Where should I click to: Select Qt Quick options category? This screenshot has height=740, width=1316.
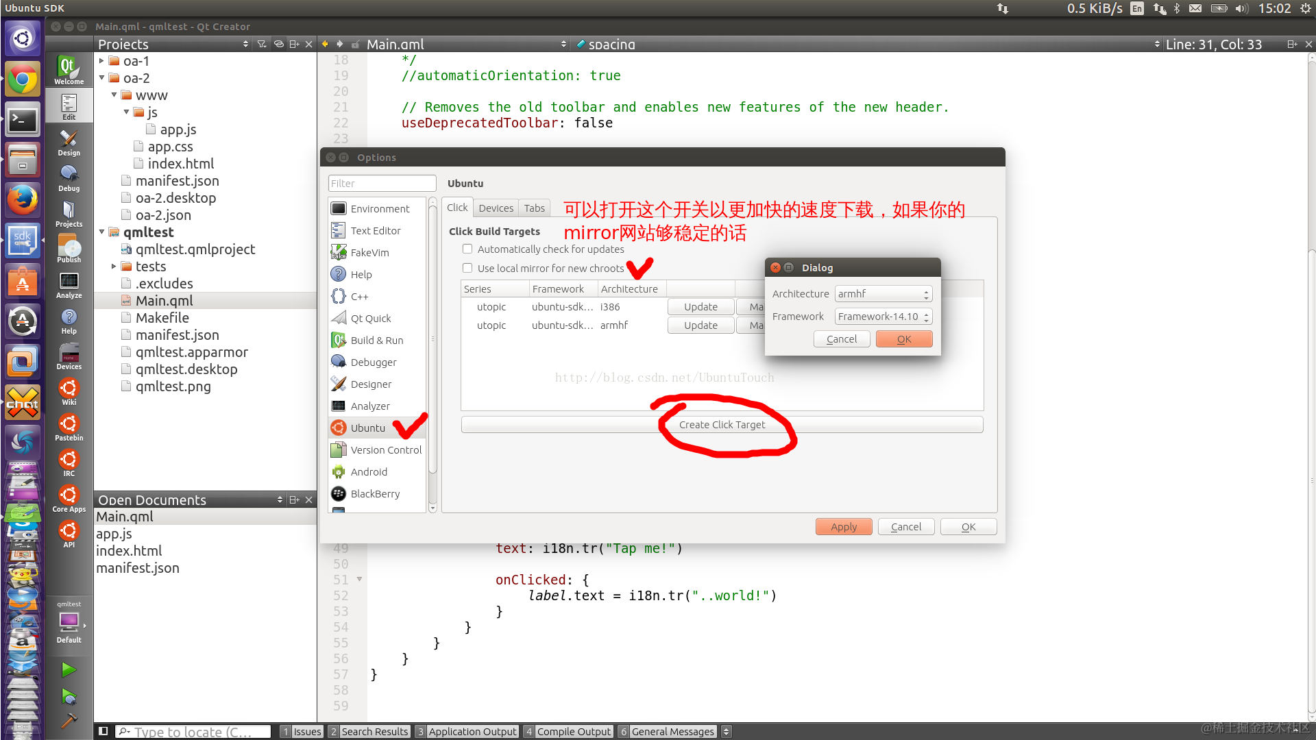pyautogui.click(x=370, y=319)
